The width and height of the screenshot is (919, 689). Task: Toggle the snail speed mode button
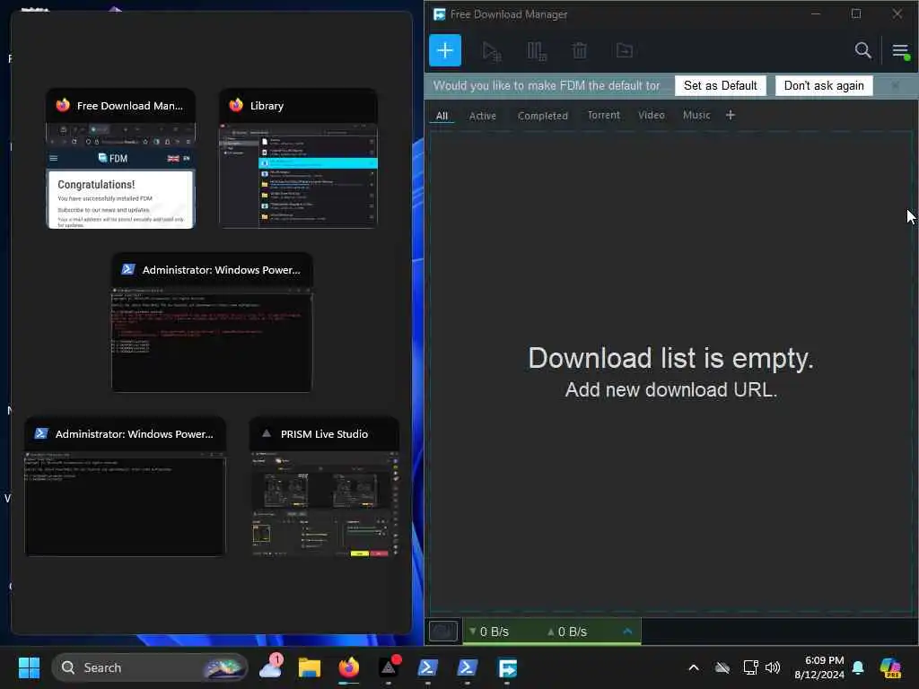coord(443,631)
